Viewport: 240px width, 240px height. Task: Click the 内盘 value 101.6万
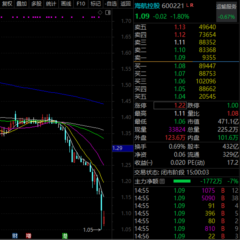click(x=228, y=138)
